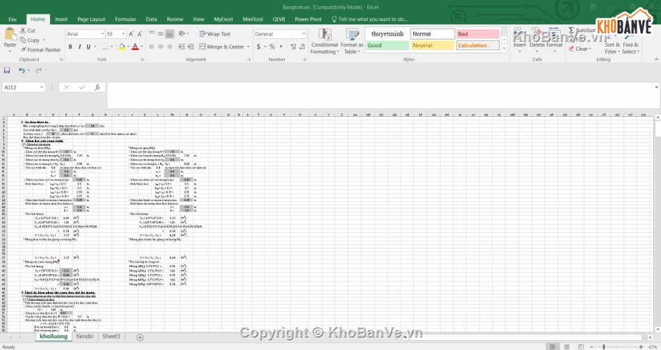Toggle Underline formatting

pyautogui.click(x=88, y=47)
